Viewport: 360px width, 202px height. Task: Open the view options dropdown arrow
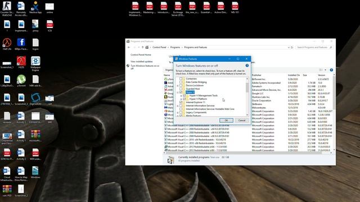point(325,70)
